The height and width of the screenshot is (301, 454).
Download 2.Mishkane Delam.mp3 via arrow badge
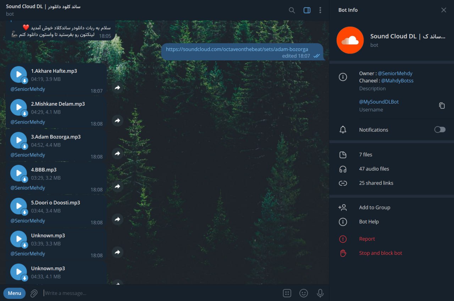pyautogui.click(x=24, y=114)
